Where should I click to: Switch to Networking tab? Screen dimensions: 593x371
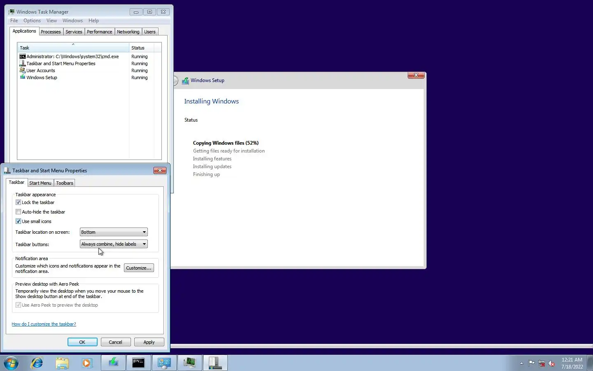tap(128, 32)
